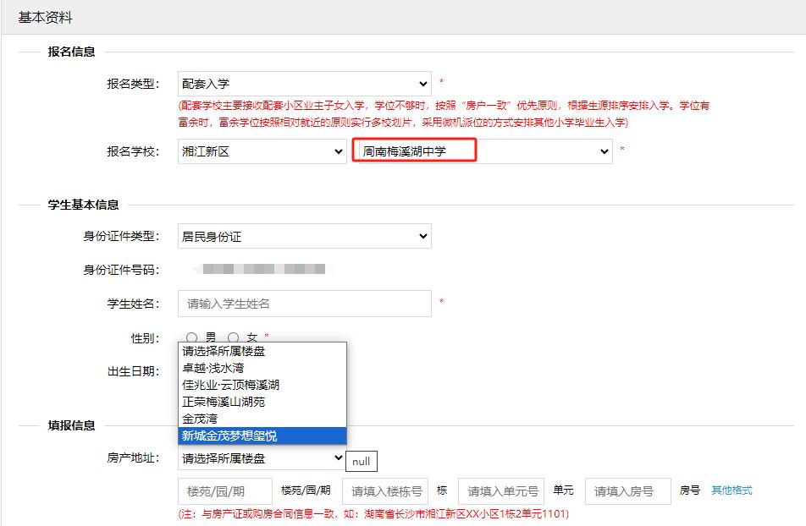
Task: Open the 周南梅溪湖中学 school dropdown
Action: 481,151
